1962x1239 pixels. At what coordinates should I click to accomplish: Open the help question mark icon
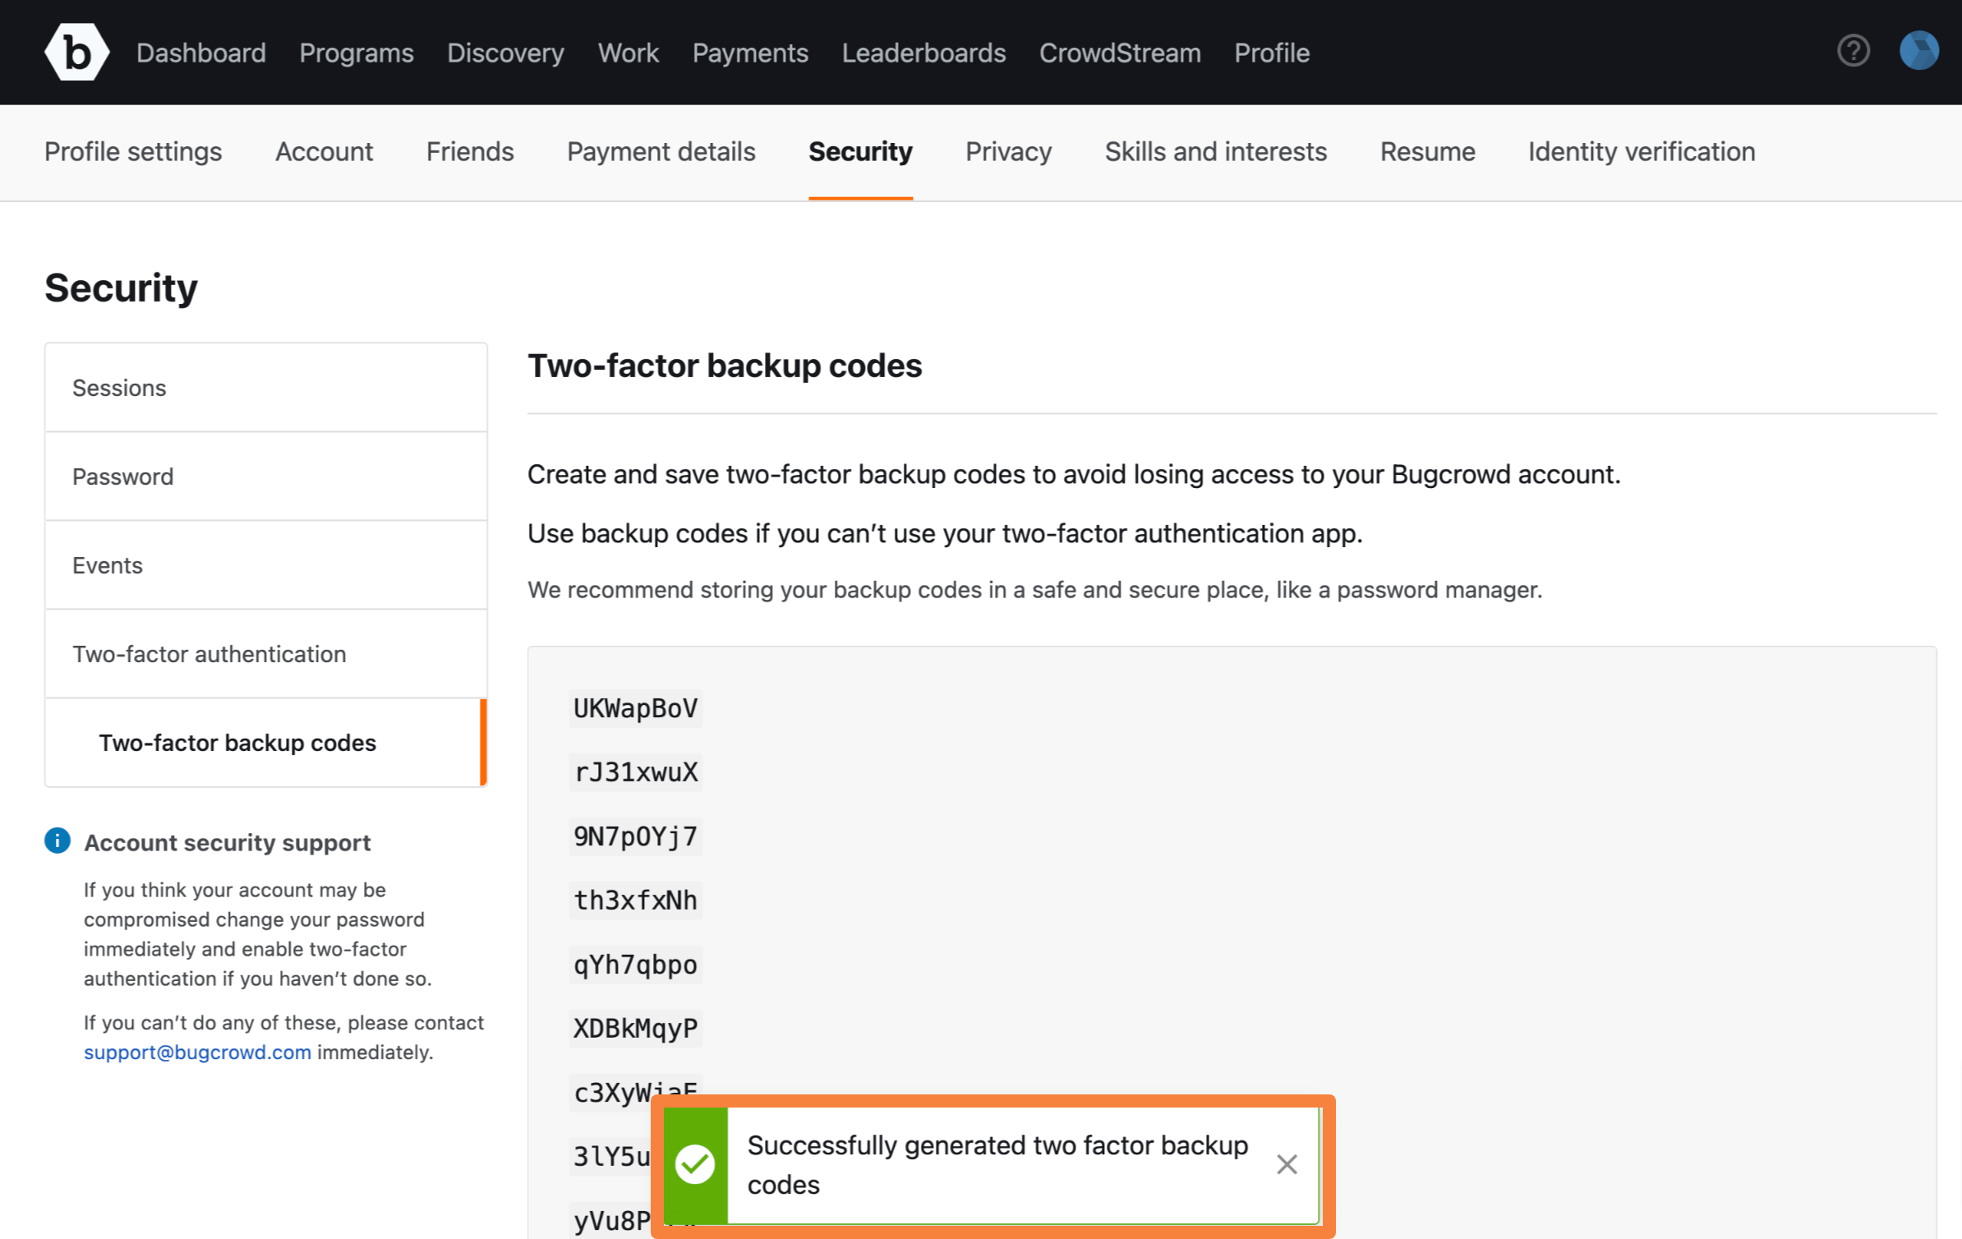pos(1854,51)
